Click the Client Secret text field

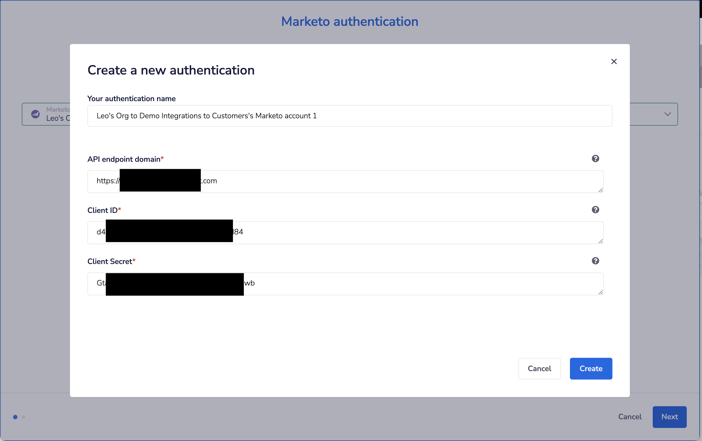(345, 284)
